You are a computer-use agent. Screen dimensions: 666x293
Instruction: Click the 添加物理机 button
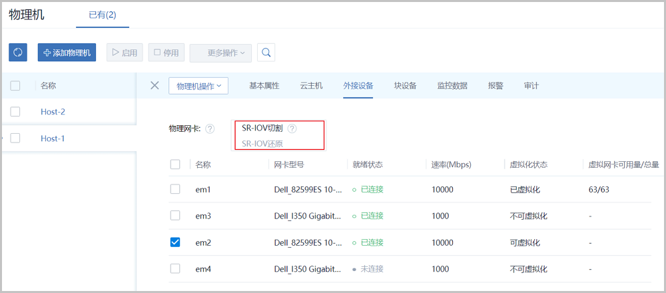pos(67,52)
